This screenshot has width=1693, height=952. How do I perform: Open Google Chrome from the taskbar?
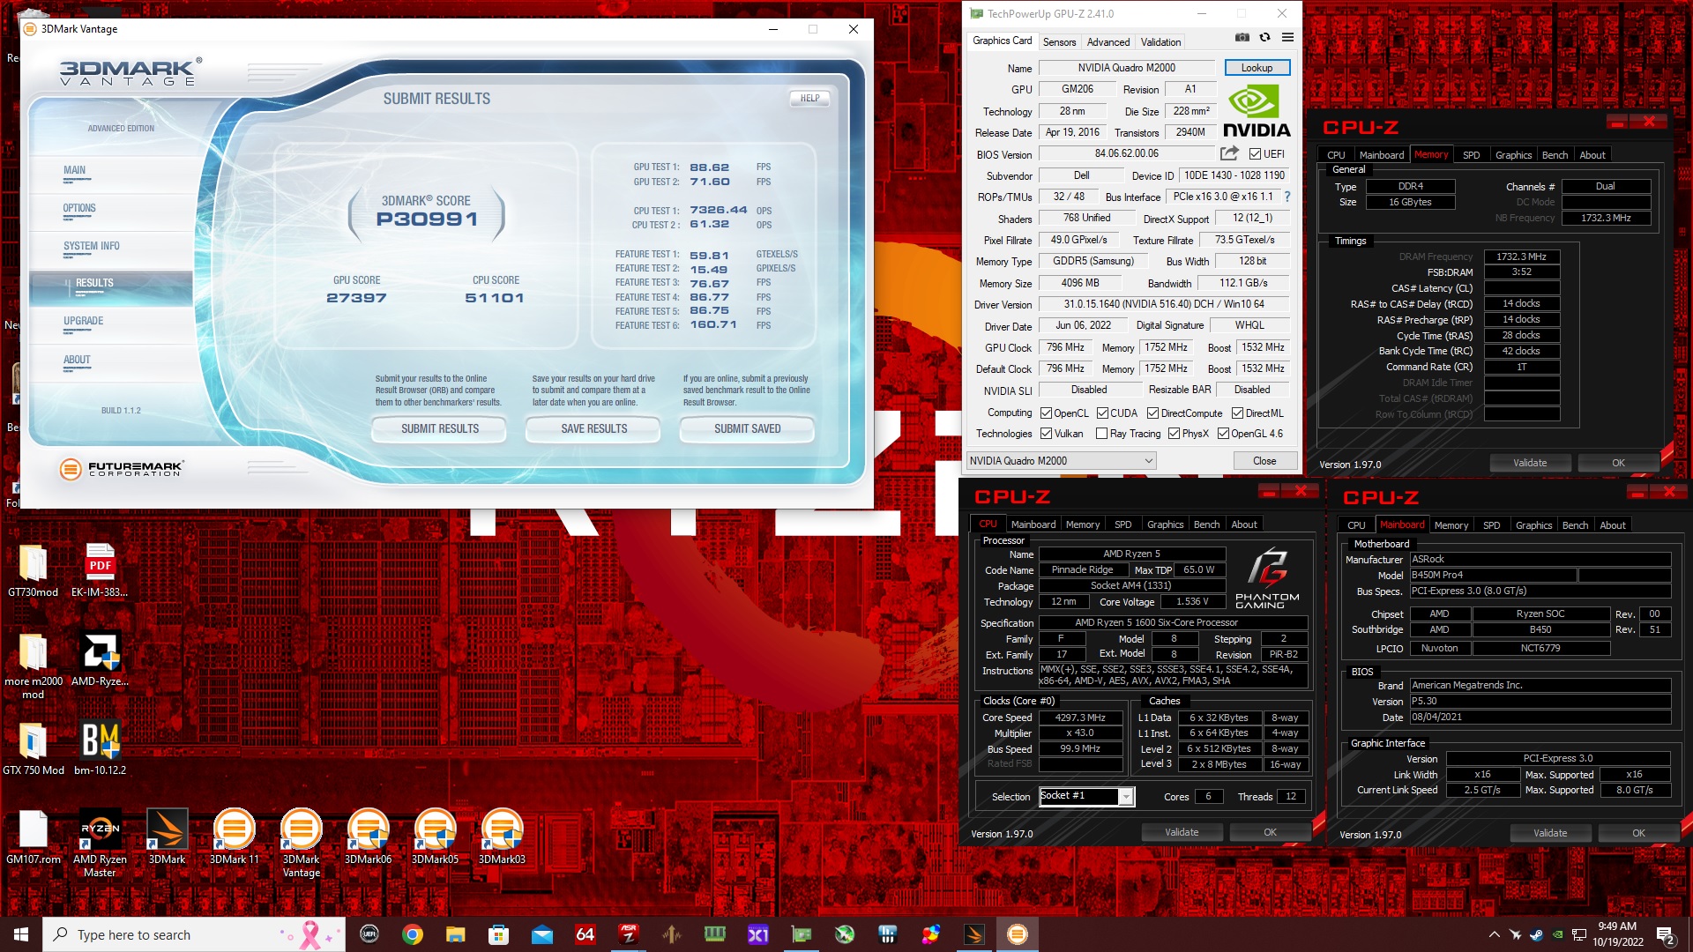click(x=412, y=934)
